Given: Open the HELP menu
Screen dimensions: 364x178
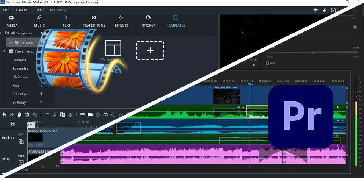Looking at the screenshot, I should pos(39,10).
